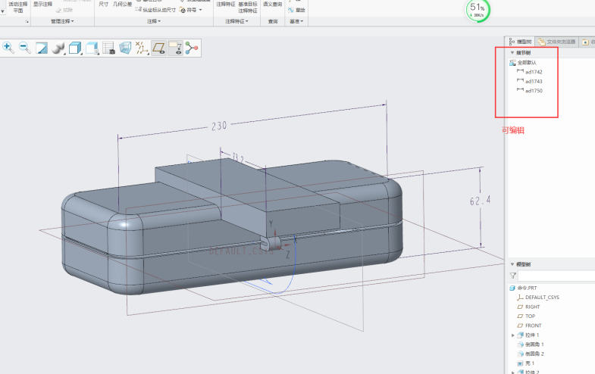This screenshot has width=595, height=374.
Task: Click the perspective view cube icon
Action: pos(125,48)
